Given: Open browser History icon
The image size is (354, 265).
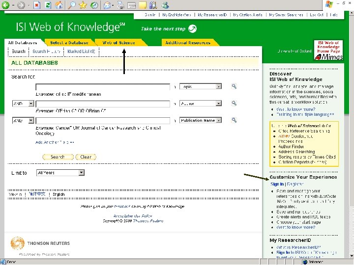Looking at the screenshot, I should tap(94, 5).
